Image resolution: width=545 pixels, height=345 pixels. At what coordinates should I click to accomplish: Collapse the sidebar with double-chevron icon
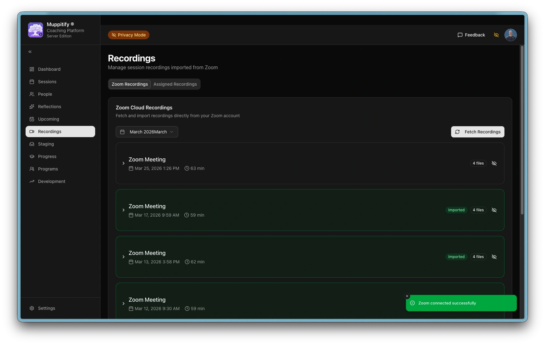click(30, 52)
